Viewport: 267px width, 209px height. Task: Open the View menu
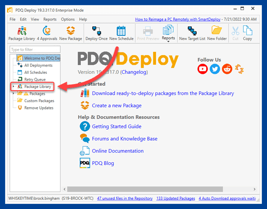tap(35, 19)
